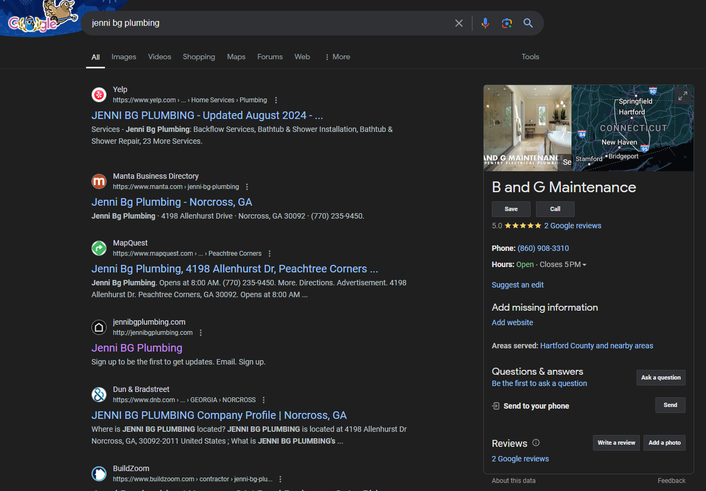Image resolution: width=706 pixels, height=491 pixels.
Task: Focus the search input with jenni bg plumbing
Action: [x=269, y=23]
